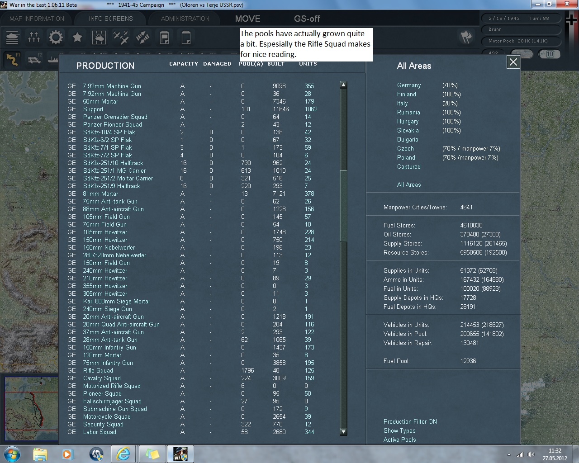
Task: Show hidden tray icons arrow
Action: pyautogui.click(x=509, y=454)
